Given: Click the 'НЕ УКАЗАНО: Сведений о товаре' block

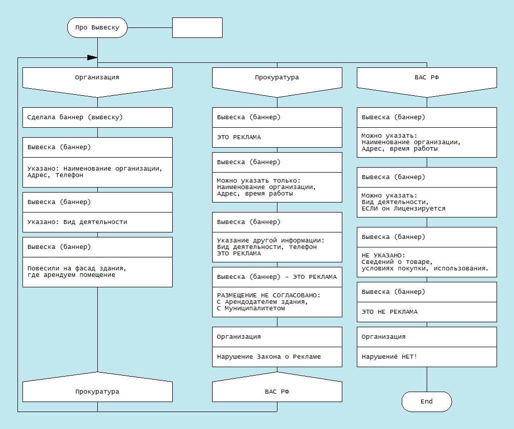Looking at the screenshot, I should click(427, 261).
